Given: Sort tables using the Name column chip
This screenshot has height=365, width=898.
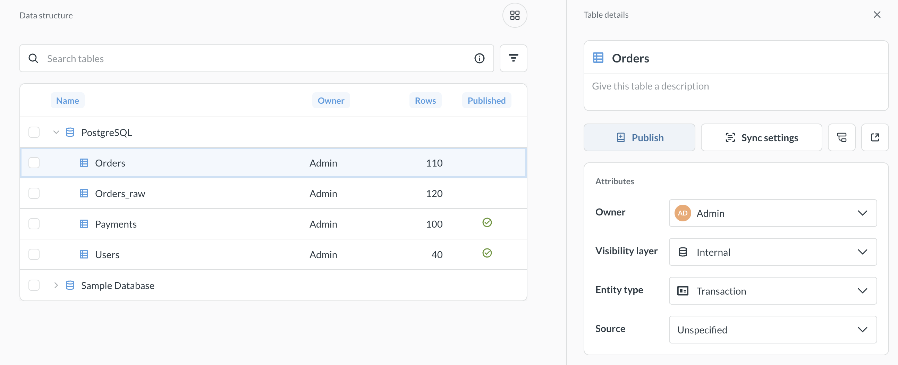Looking at the screenshot, I should 67,100.
